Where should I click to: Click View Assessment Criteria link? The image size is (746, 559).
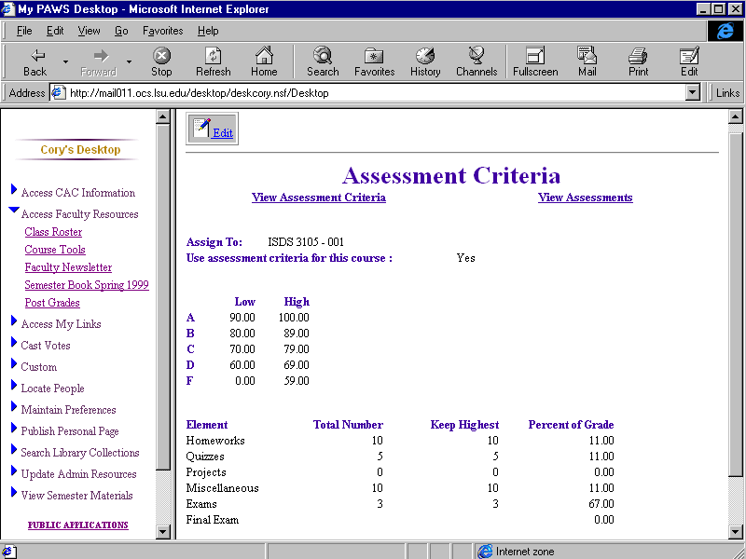tap(319, 198)
